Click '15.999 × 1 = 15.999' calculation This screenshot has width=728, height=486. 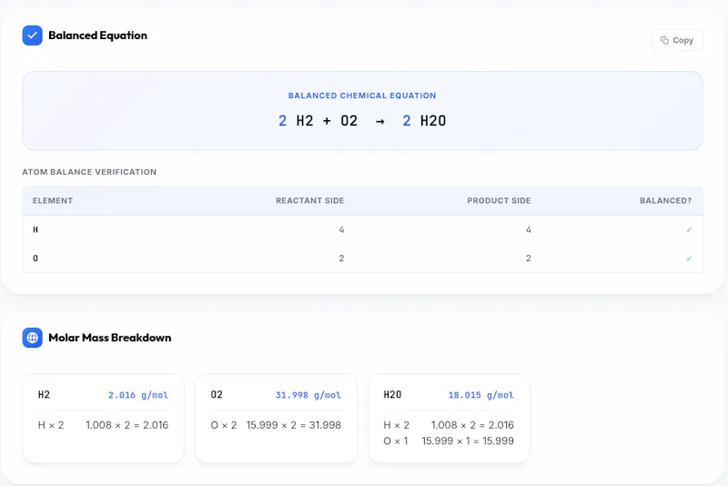coord(468,441)
